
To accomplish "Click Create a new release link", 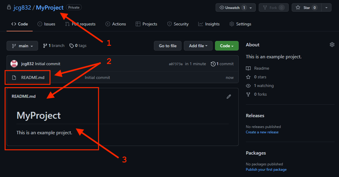I will (262, 132).
